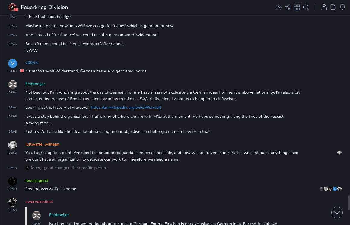Open the four-squares grid icon
Viewport: 350px width, 225px height.
(x=297, y=7)
